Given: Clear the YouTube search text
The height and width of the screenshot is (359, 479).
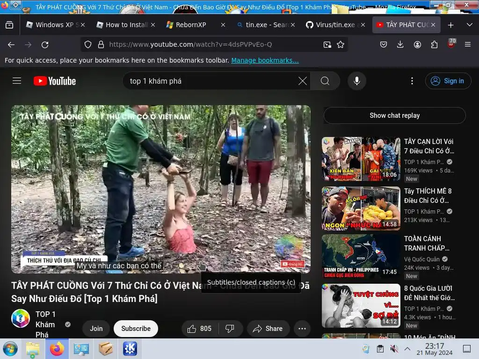Looking at the screenshot, I should coord(303,81).
